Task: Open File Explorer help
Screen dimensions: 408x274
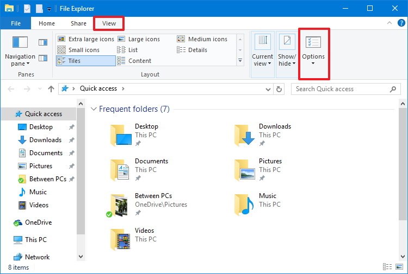Action: (x=401, y=23)
